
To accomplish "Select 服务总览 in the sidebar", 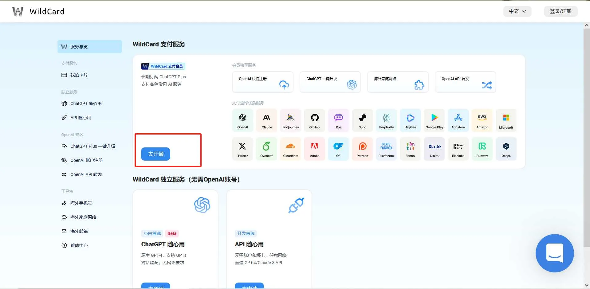I will pyautogui.click(x=90, y=47).
